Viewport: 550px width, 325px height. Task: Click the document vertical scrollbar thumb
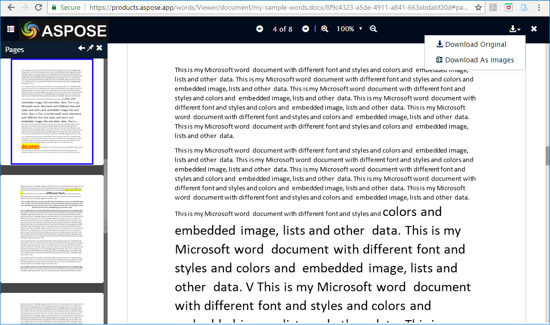click(547, 155)
